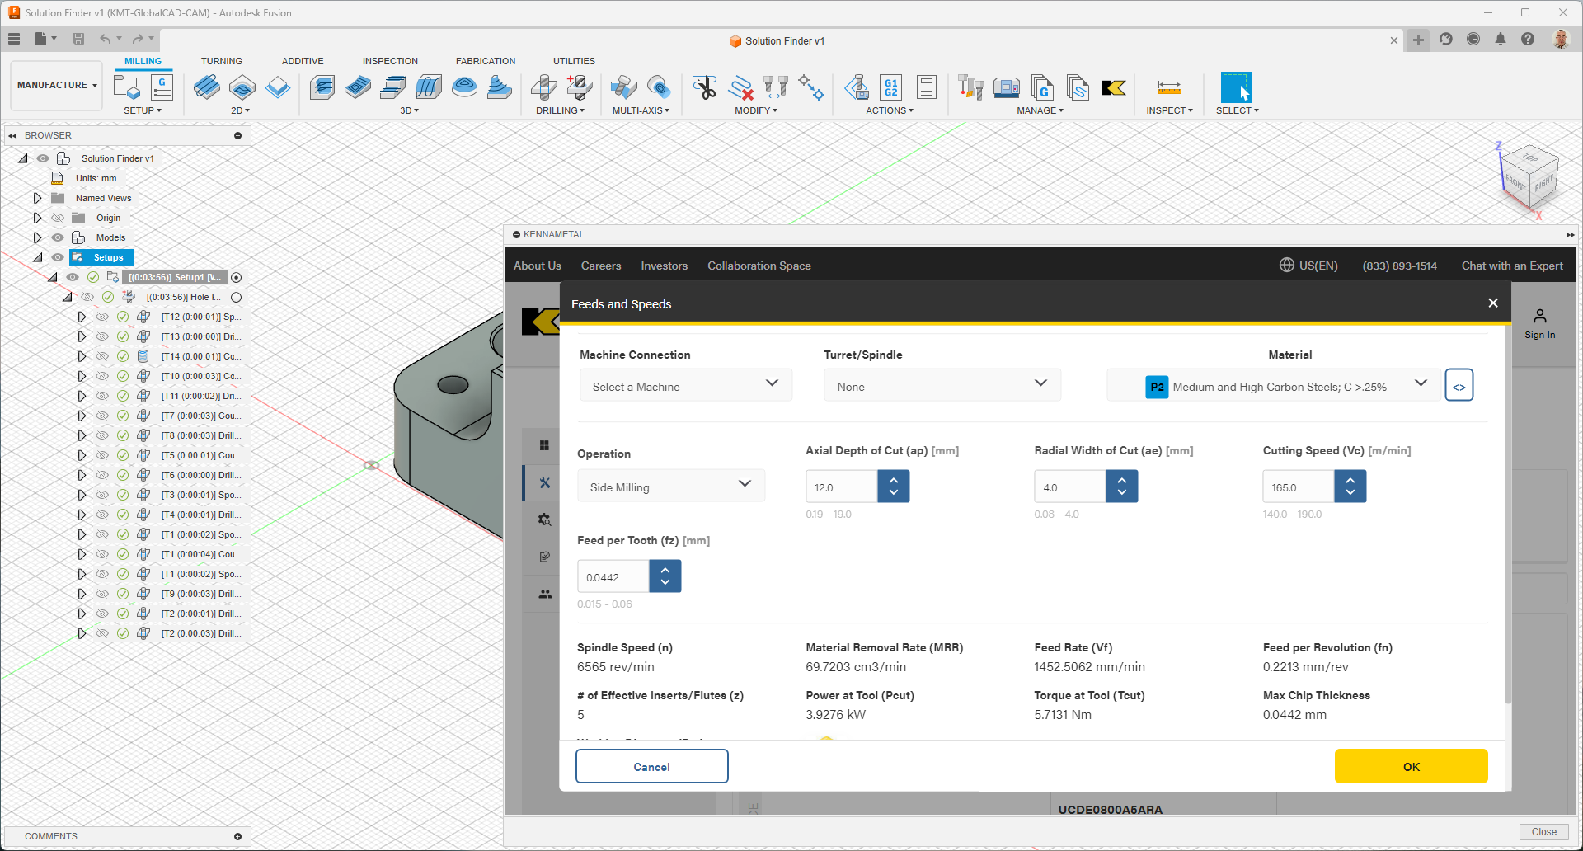Screen dimensions: 1583x851
Task: Open the Measure tool in Inspect group
Action: [1169, 88]
